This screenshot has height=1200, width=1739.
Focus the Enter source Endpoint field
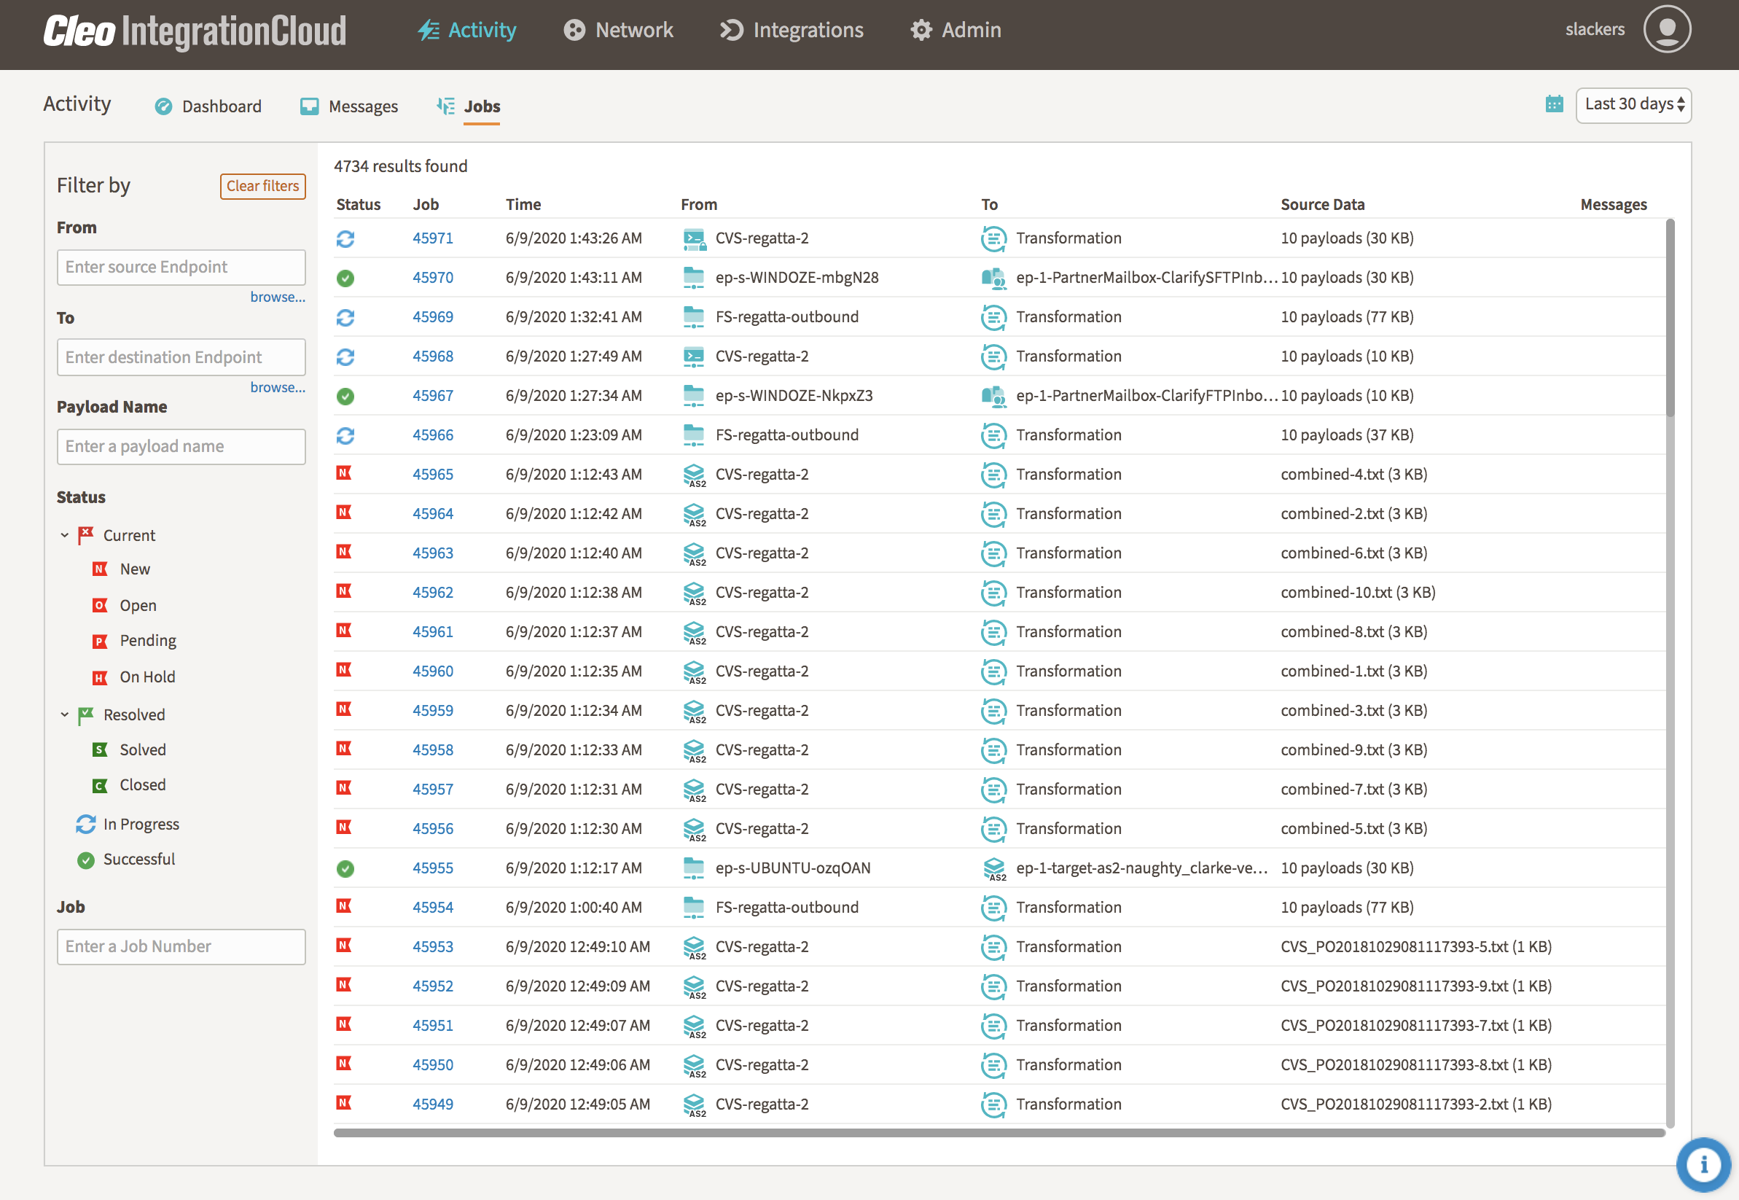click(x=181, y=267)
